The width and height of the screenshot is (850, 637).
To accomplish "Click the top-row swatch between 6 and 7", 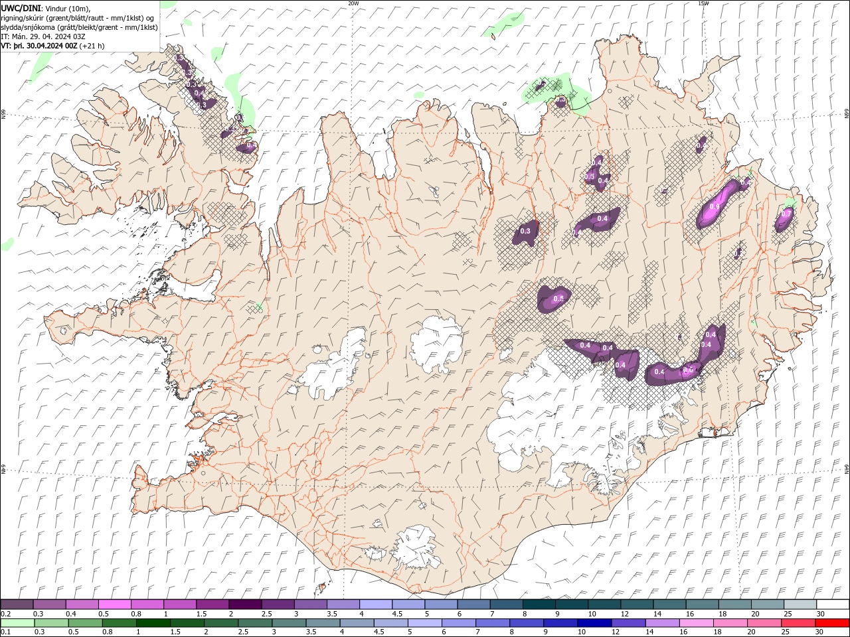I will (474, 604).
